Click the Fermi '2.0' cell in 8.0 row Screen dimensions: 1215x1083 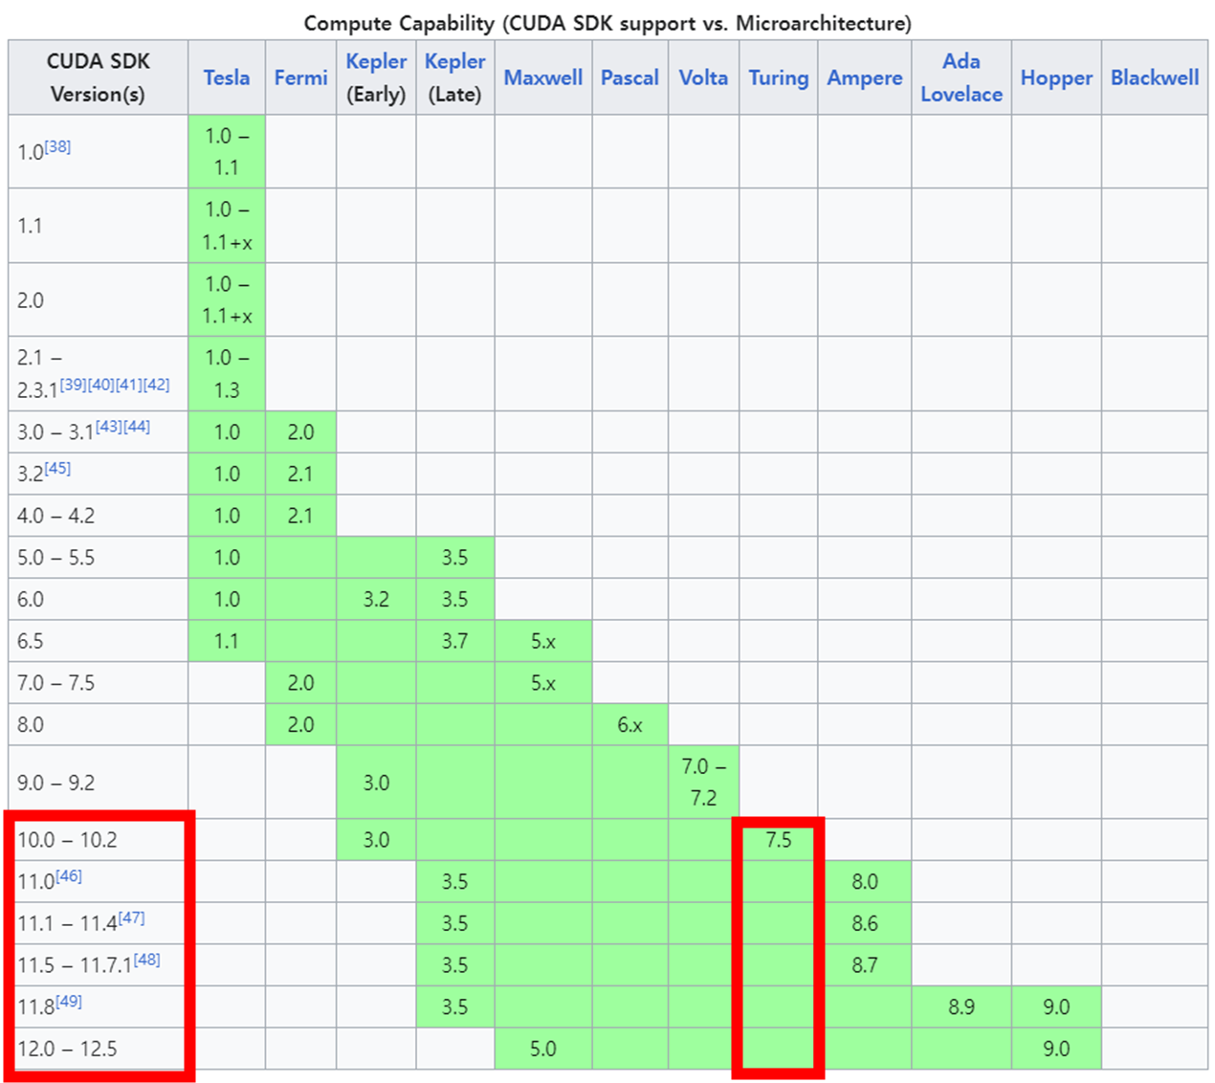pos(300,725)
